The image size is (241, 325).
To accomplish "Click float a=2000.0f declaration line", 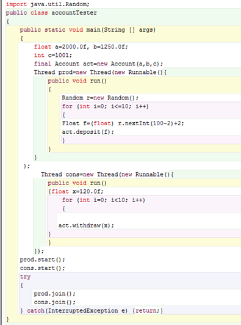I will point(81,47).
